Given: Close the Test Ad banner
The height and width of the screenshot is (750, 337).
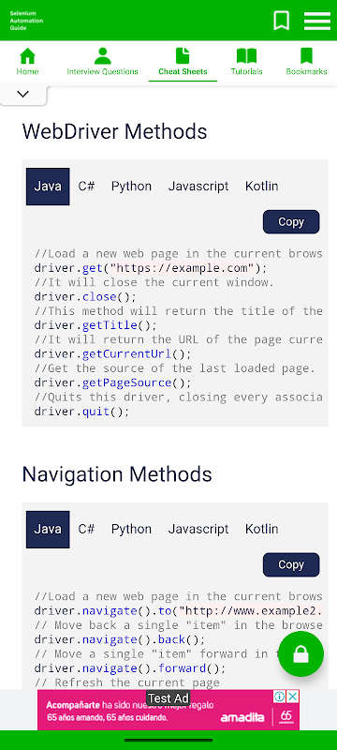Looking at the screenshot, I should [293, 697].
